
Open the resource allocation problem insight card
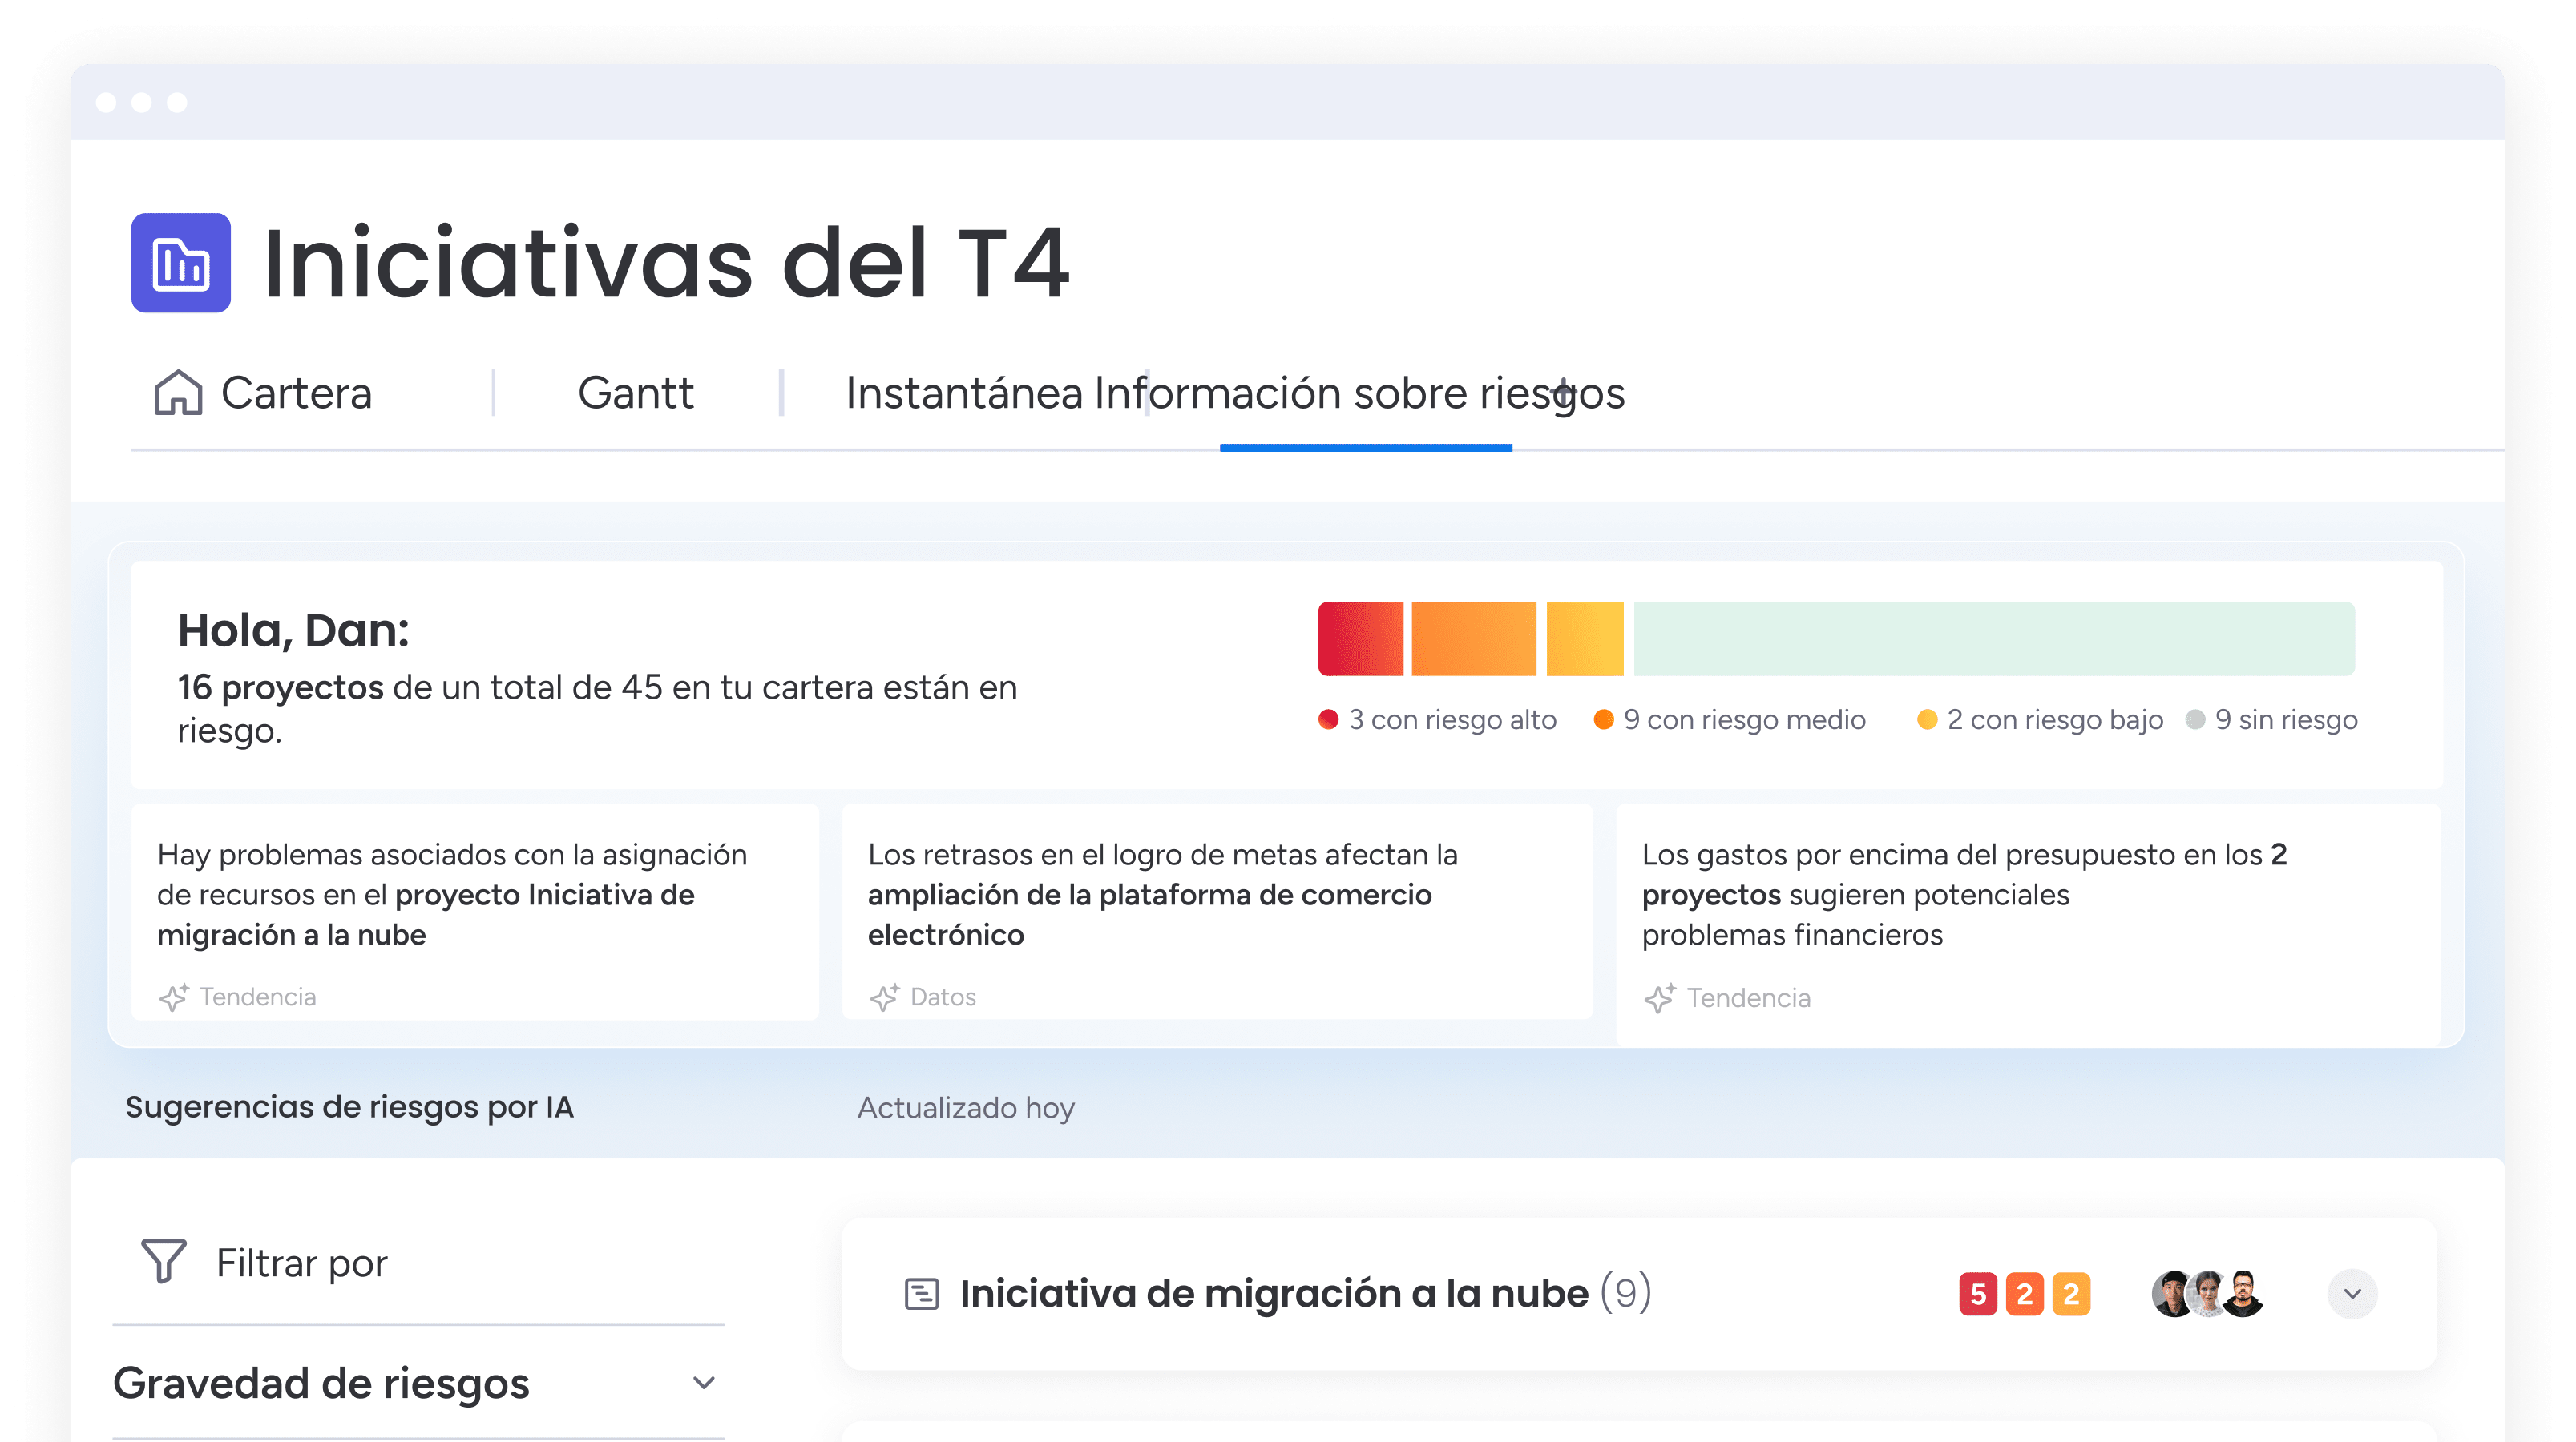[475, 912]
